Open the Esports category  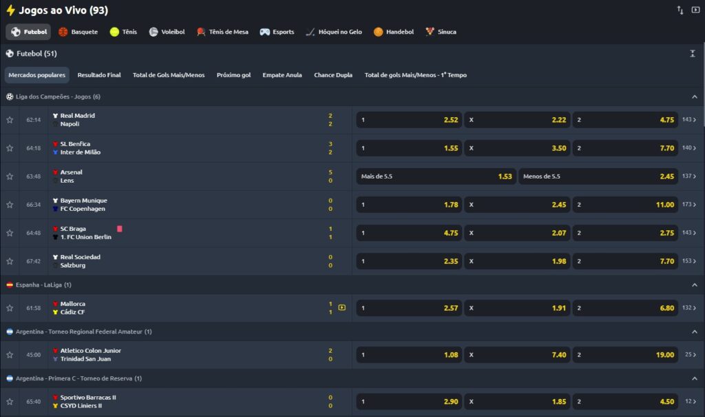(264, 32)
